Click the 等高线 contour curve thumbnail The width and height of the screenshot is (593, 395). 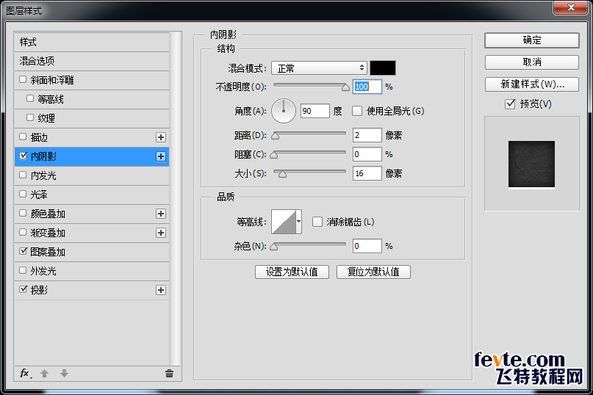[x=284, y=222]
